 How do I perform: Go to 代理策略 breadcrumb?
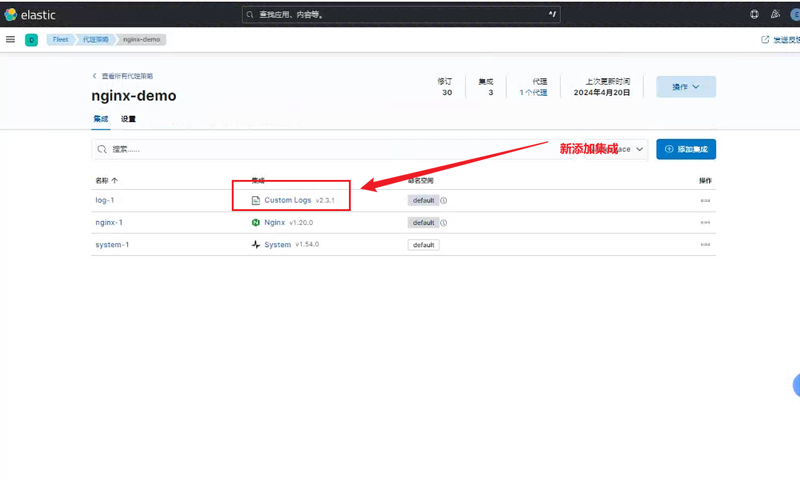coord(95,39)
